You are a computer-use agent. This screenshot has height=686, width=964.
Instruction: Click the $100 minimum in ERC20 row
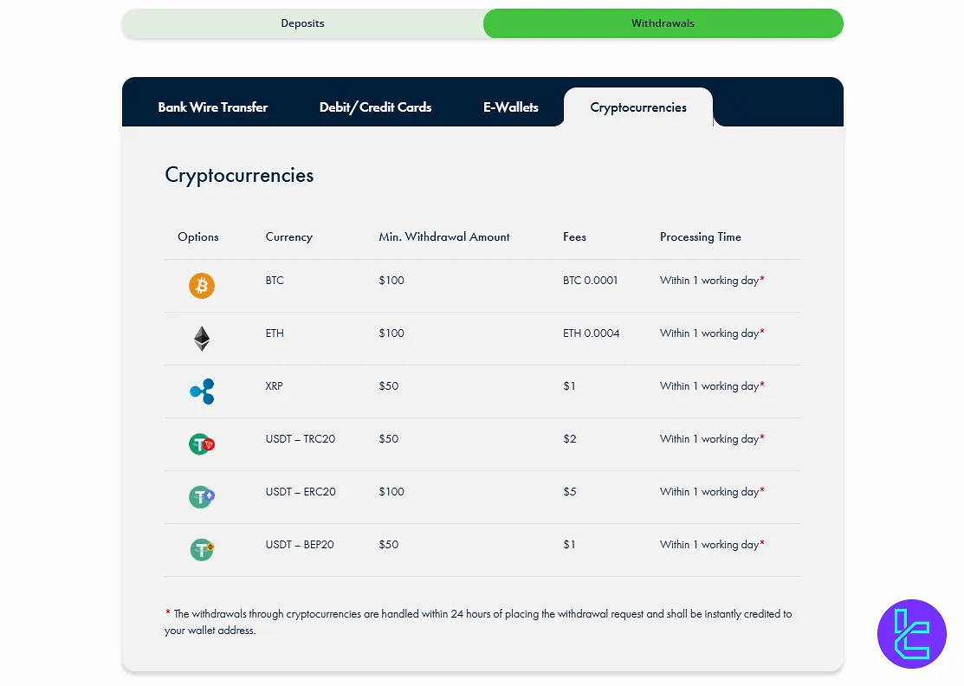391,492
